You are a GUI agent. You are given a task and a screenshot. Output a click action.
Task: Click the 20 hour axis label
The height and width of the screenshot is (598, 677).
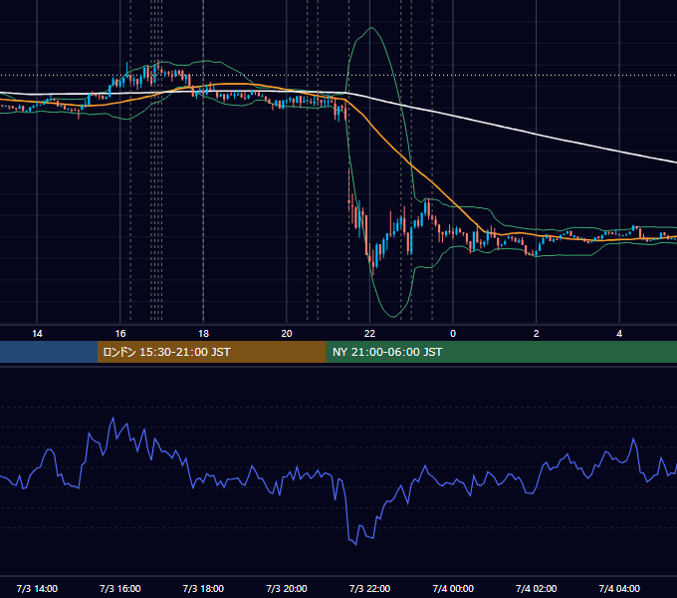[x=287, y=334]
